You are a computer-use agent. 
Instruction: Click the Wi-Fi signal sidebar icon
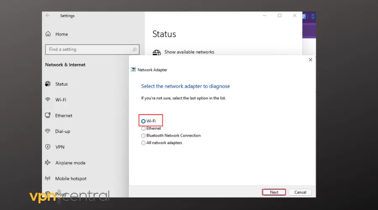pos(48,100)
